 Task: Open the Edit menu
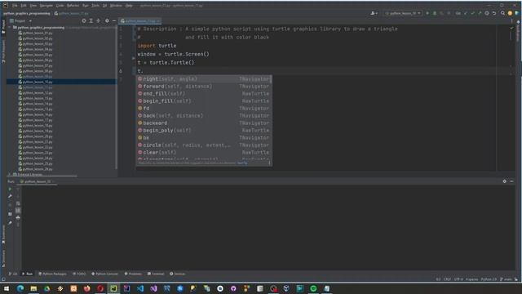tap(24, 6)
